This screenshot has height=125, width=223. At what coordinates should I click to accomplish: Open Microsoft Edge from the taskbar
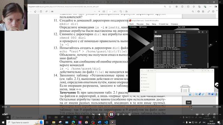(x=73, y=123)
